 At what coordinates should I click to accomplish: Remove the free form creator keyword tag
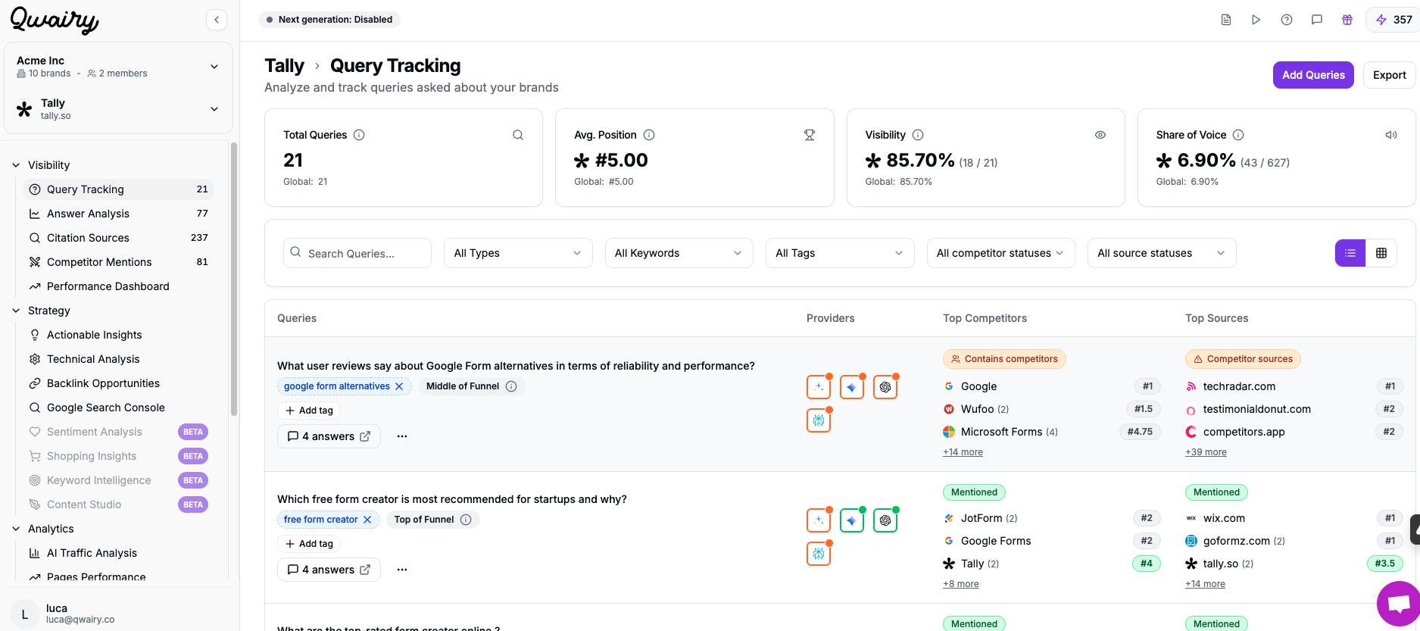click(367, 520)
